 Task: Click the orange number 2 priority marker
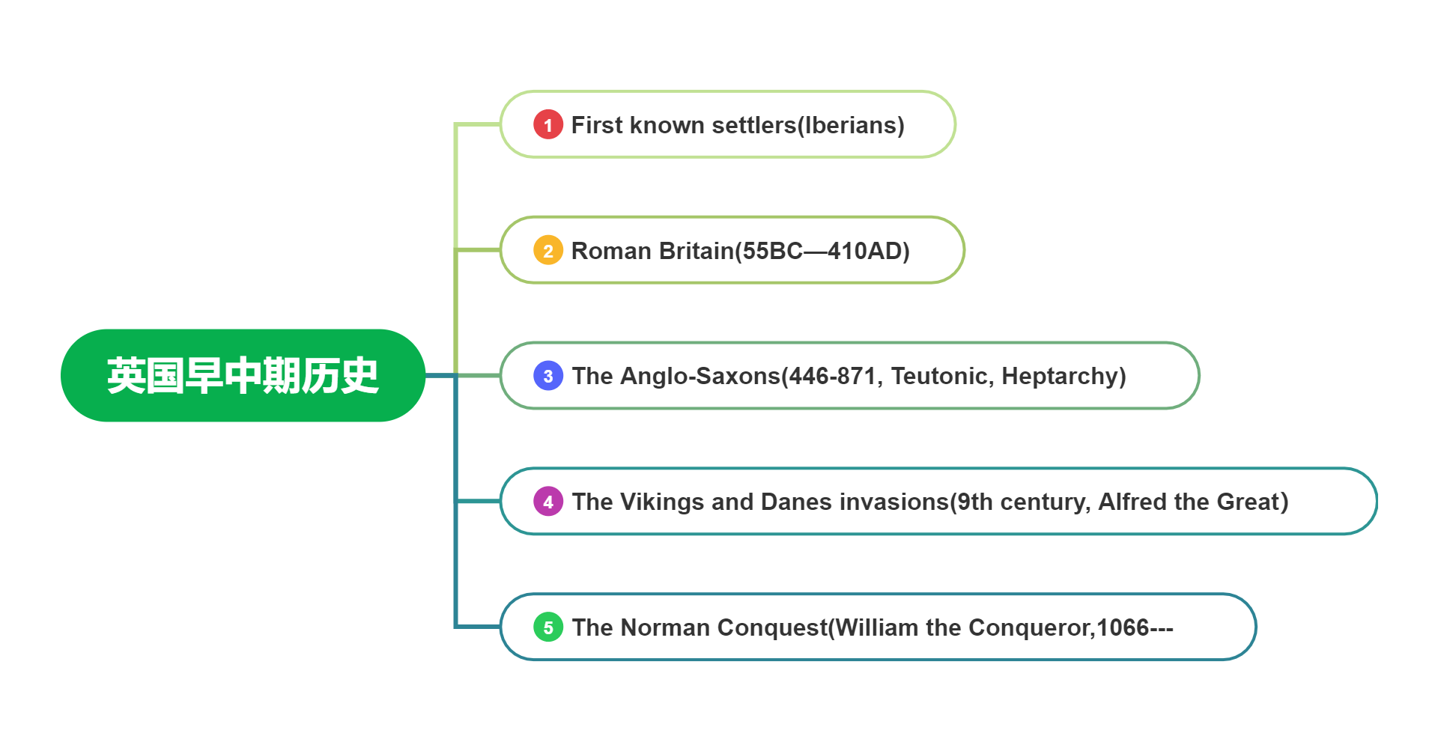click(547, 251)
